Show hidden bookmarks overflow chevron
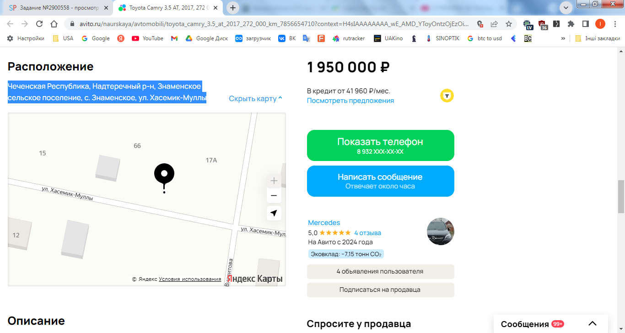625x333 pixels. pos(563,38)
